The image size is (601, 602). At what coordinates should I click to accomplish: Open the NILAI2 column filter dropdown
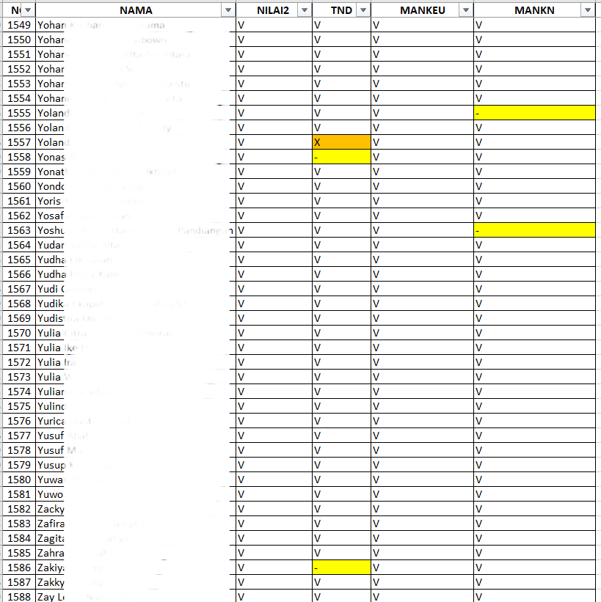coord(305,10)
